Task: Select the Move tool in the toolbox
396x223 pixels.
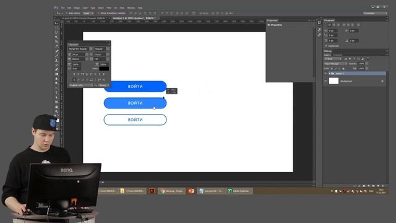Action: tap(56, 24)
